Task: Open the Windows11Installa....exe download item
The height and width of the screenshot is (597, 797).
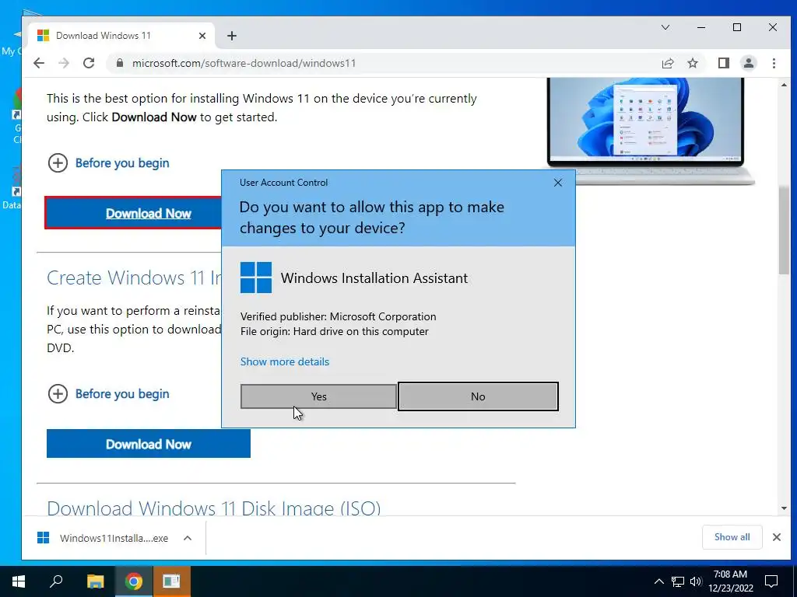Action: coord(104,538)
